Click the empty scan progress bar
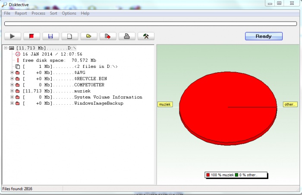Viewport: 302px width, 195px height. tap(151, 24)
